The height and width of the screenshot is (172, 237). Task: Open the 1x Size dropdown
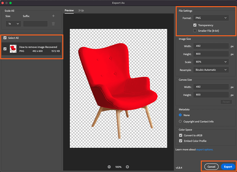(14, 24)
